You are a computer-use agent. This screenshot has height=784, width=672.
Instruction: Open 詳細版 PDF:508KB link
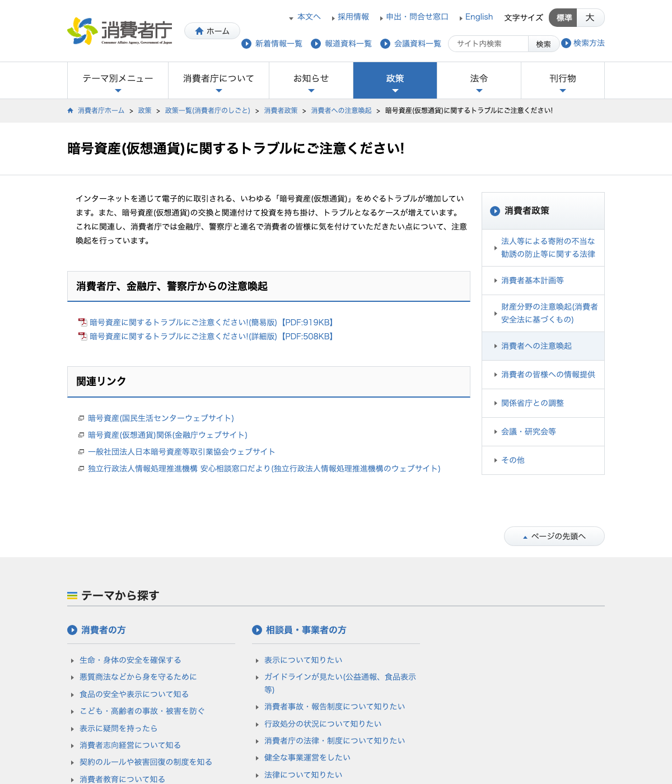213,336
